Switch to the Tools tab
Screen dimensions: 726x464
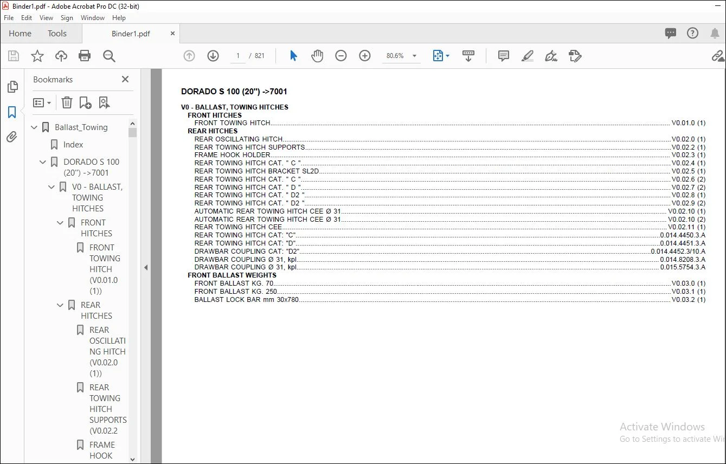pos(57,33)
